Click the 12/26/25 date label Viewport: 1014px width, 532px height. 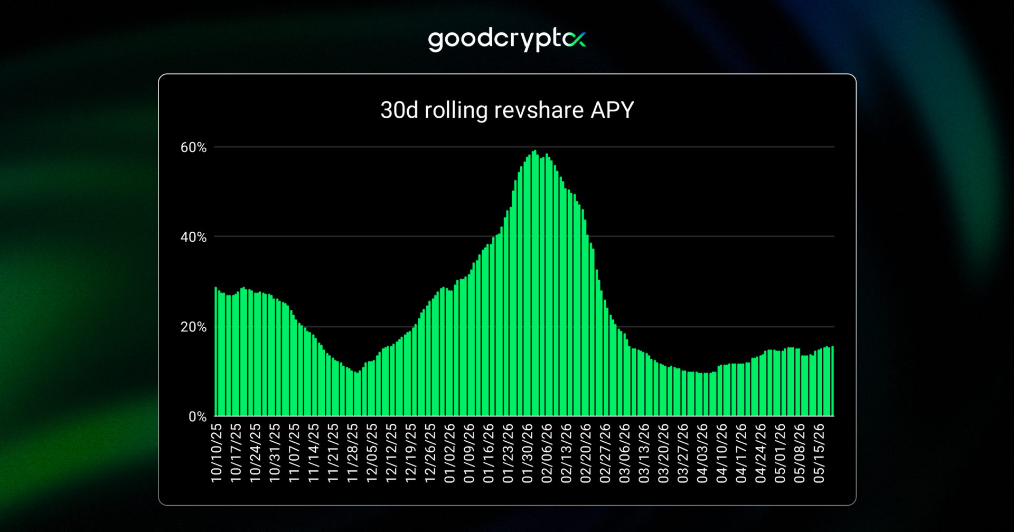pos(430,453)
